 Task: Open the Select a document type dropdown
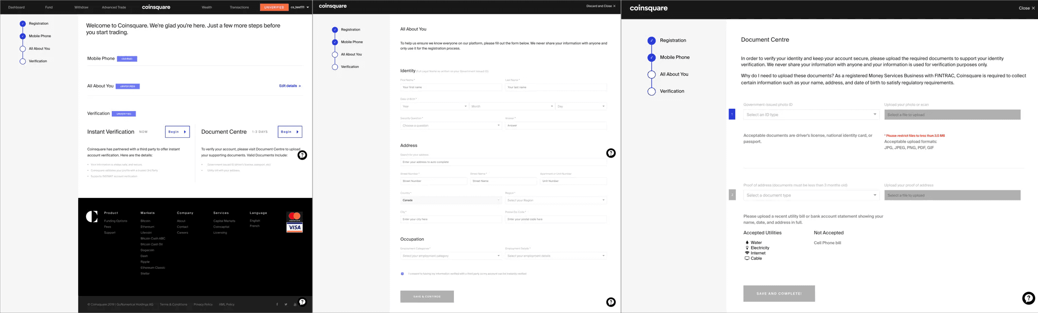pyautogui.click(x=811, y=196)
